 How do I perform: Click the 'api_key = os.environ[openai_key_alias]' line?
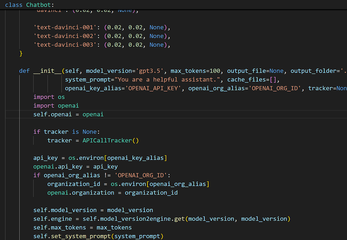coord(100,158)
